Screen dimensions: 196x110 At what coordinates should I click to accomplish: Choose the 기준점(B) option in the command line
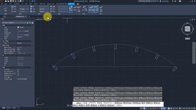(136, 103)
